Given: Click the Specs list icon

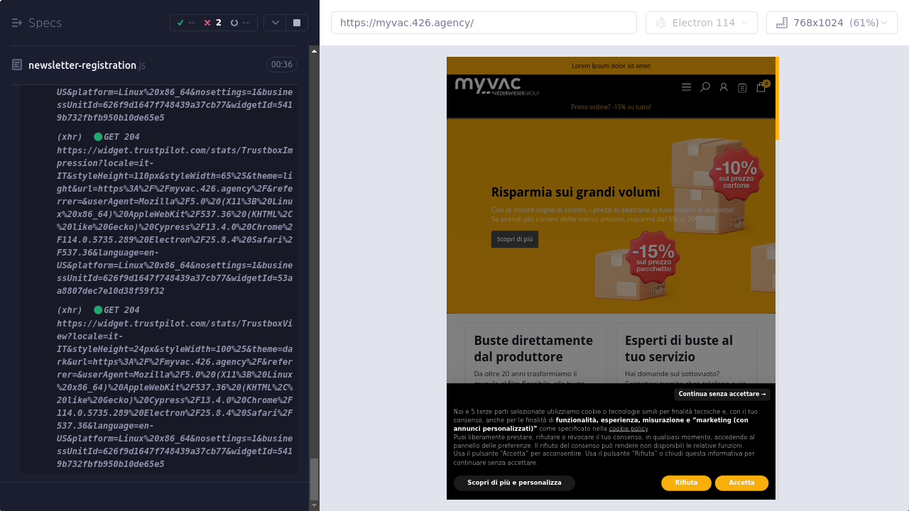Looking at the screenshot, I should tap(17, 23).
